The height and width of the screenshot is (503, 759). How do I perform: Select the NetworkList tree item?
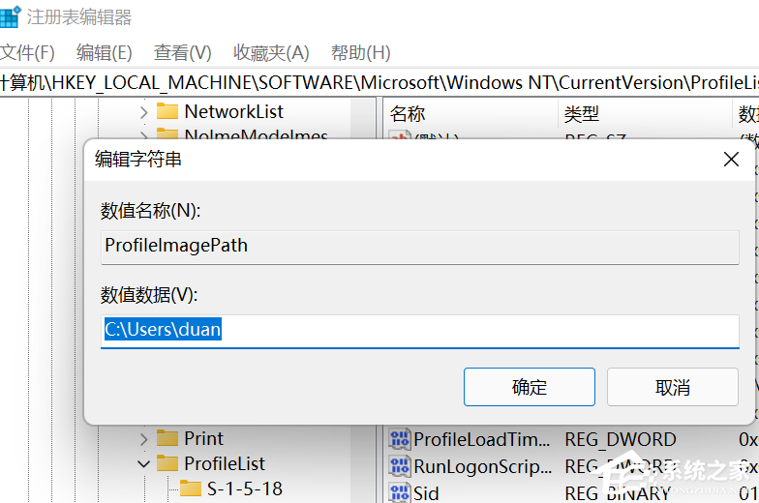(234, 112)
